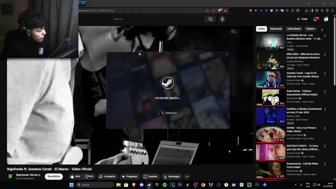Open Spotify from the taskbar
The image size is (336, 189).
[x=165, y=185]
